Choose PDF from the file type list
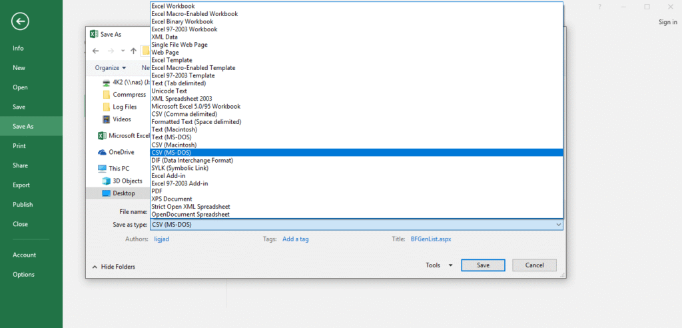The image size is (682, 328). [x=157, y=191]
